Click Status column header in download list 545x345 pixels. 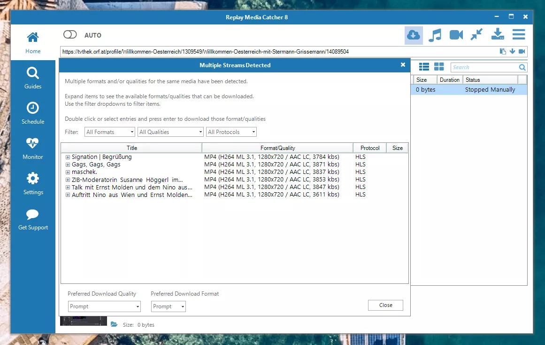490,80
